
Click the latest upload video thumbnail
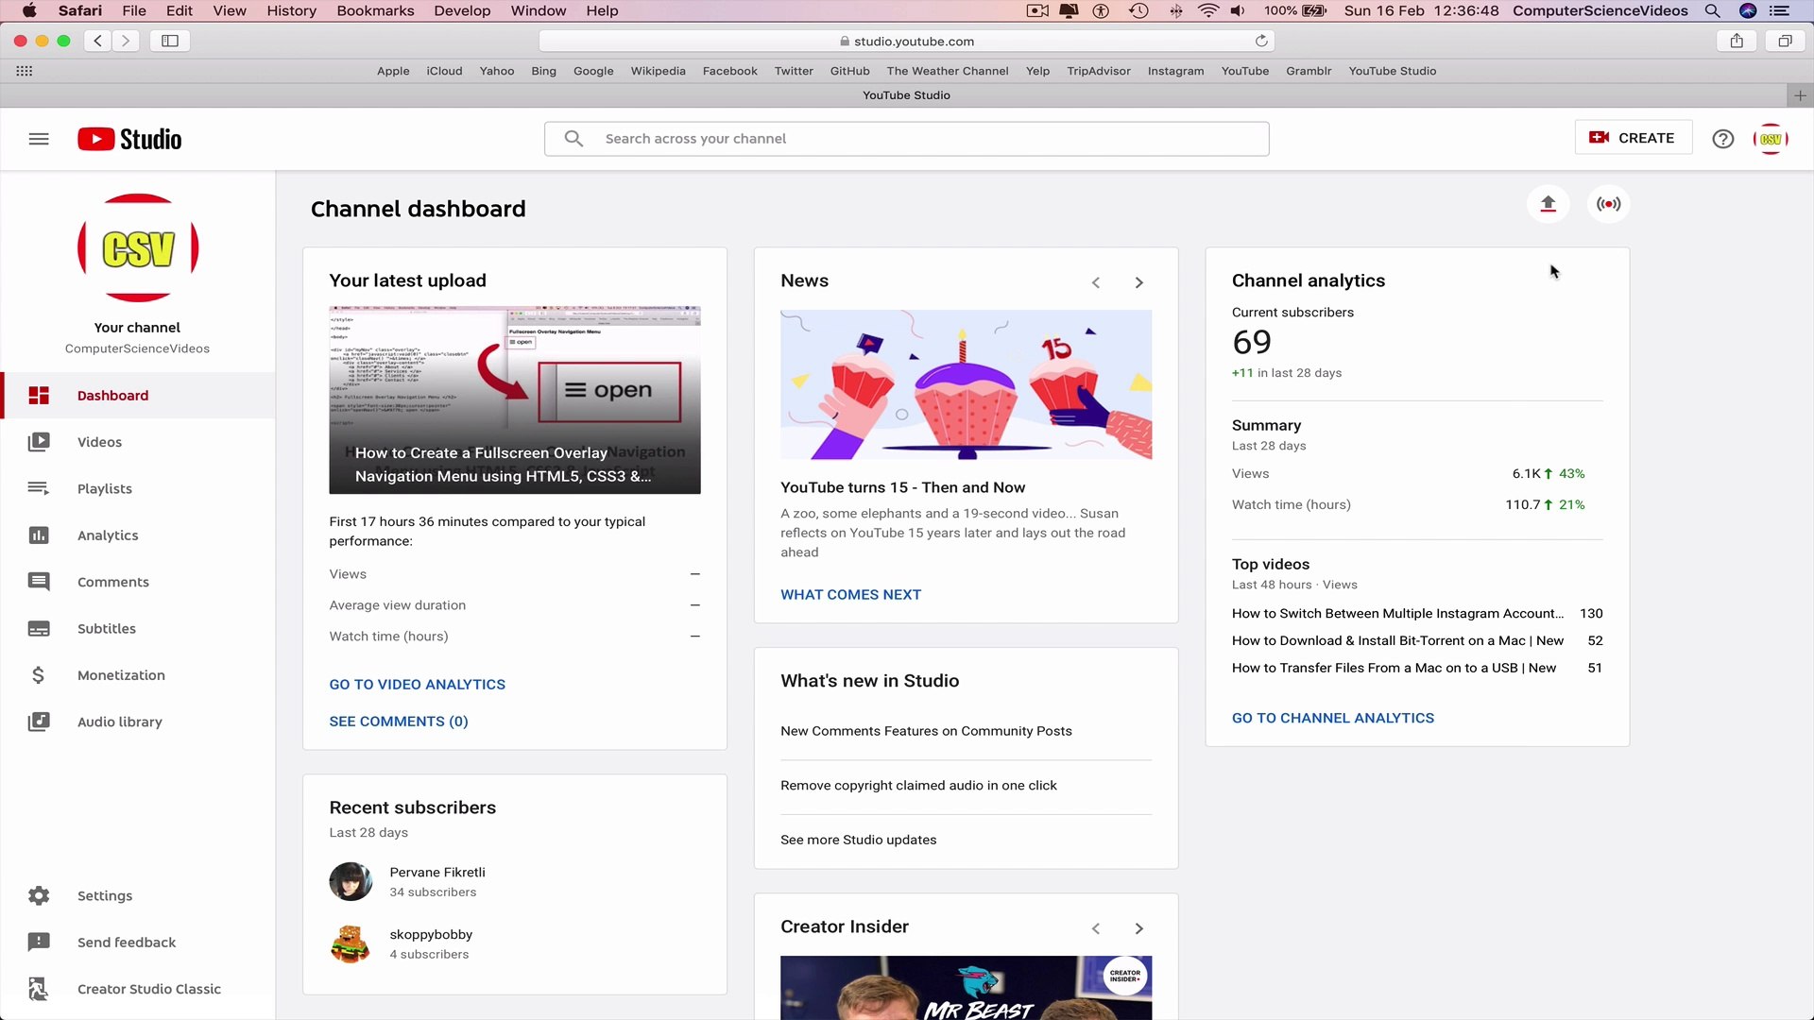(x=515, y=399)
